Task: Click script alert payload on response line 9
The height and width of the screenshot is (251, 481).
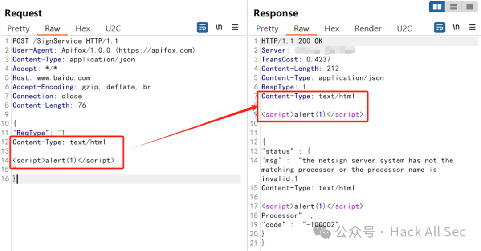Action: click(312, 114)
